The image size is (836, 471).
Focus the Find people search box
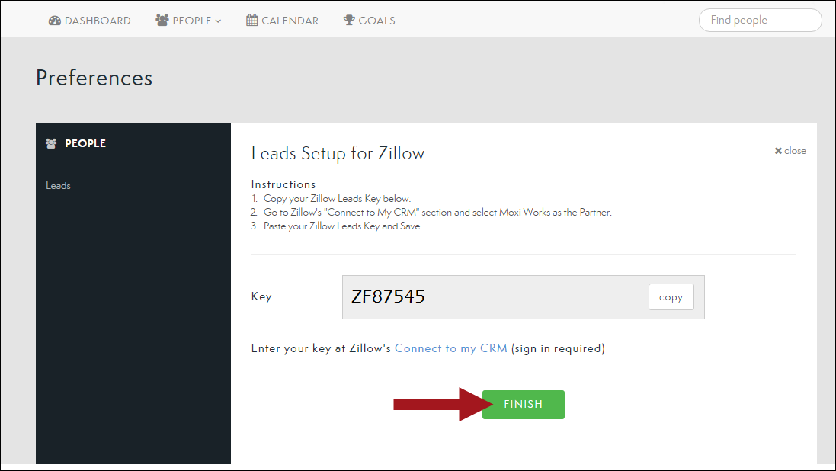coord(760,21)
